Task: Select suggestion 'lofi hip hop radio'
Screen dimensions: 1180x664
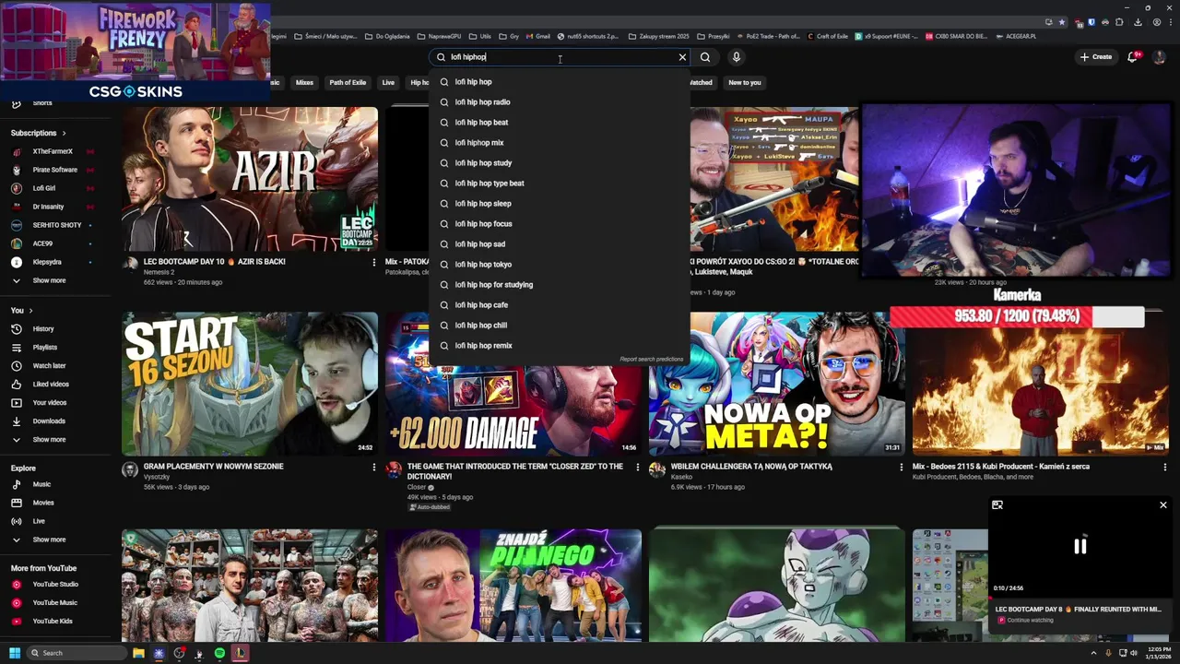Action: (560, 102)
